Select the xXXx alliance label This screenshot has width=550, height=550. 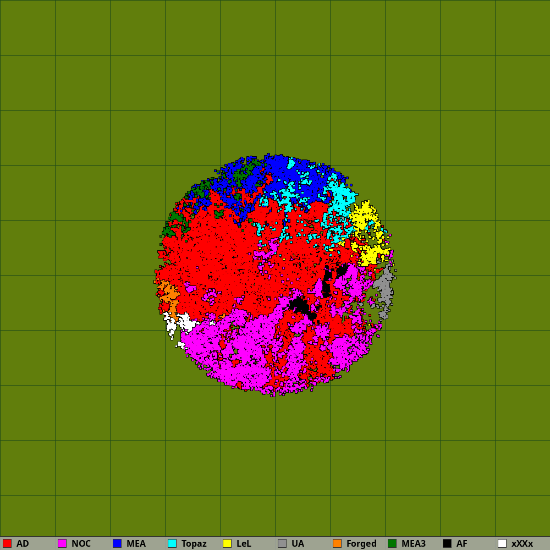pos(522,544)
